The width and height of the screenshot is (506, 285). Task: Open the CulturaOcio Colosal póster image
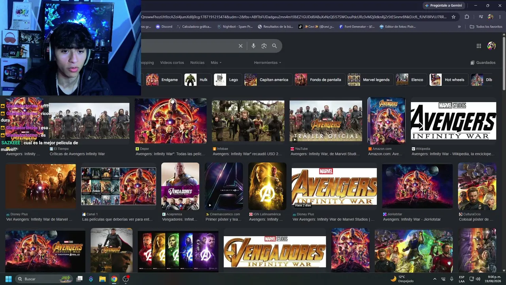(x=477, y=186)
